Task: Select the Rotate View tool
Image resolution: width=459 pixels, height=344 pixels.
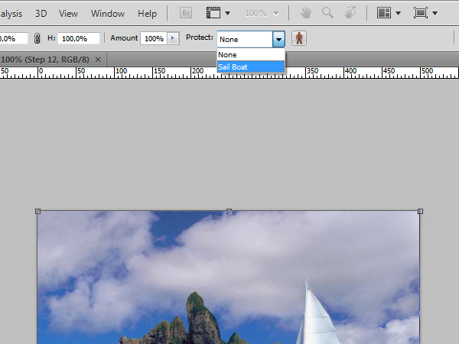Action: pyautogui.click(x=350, y=12)
